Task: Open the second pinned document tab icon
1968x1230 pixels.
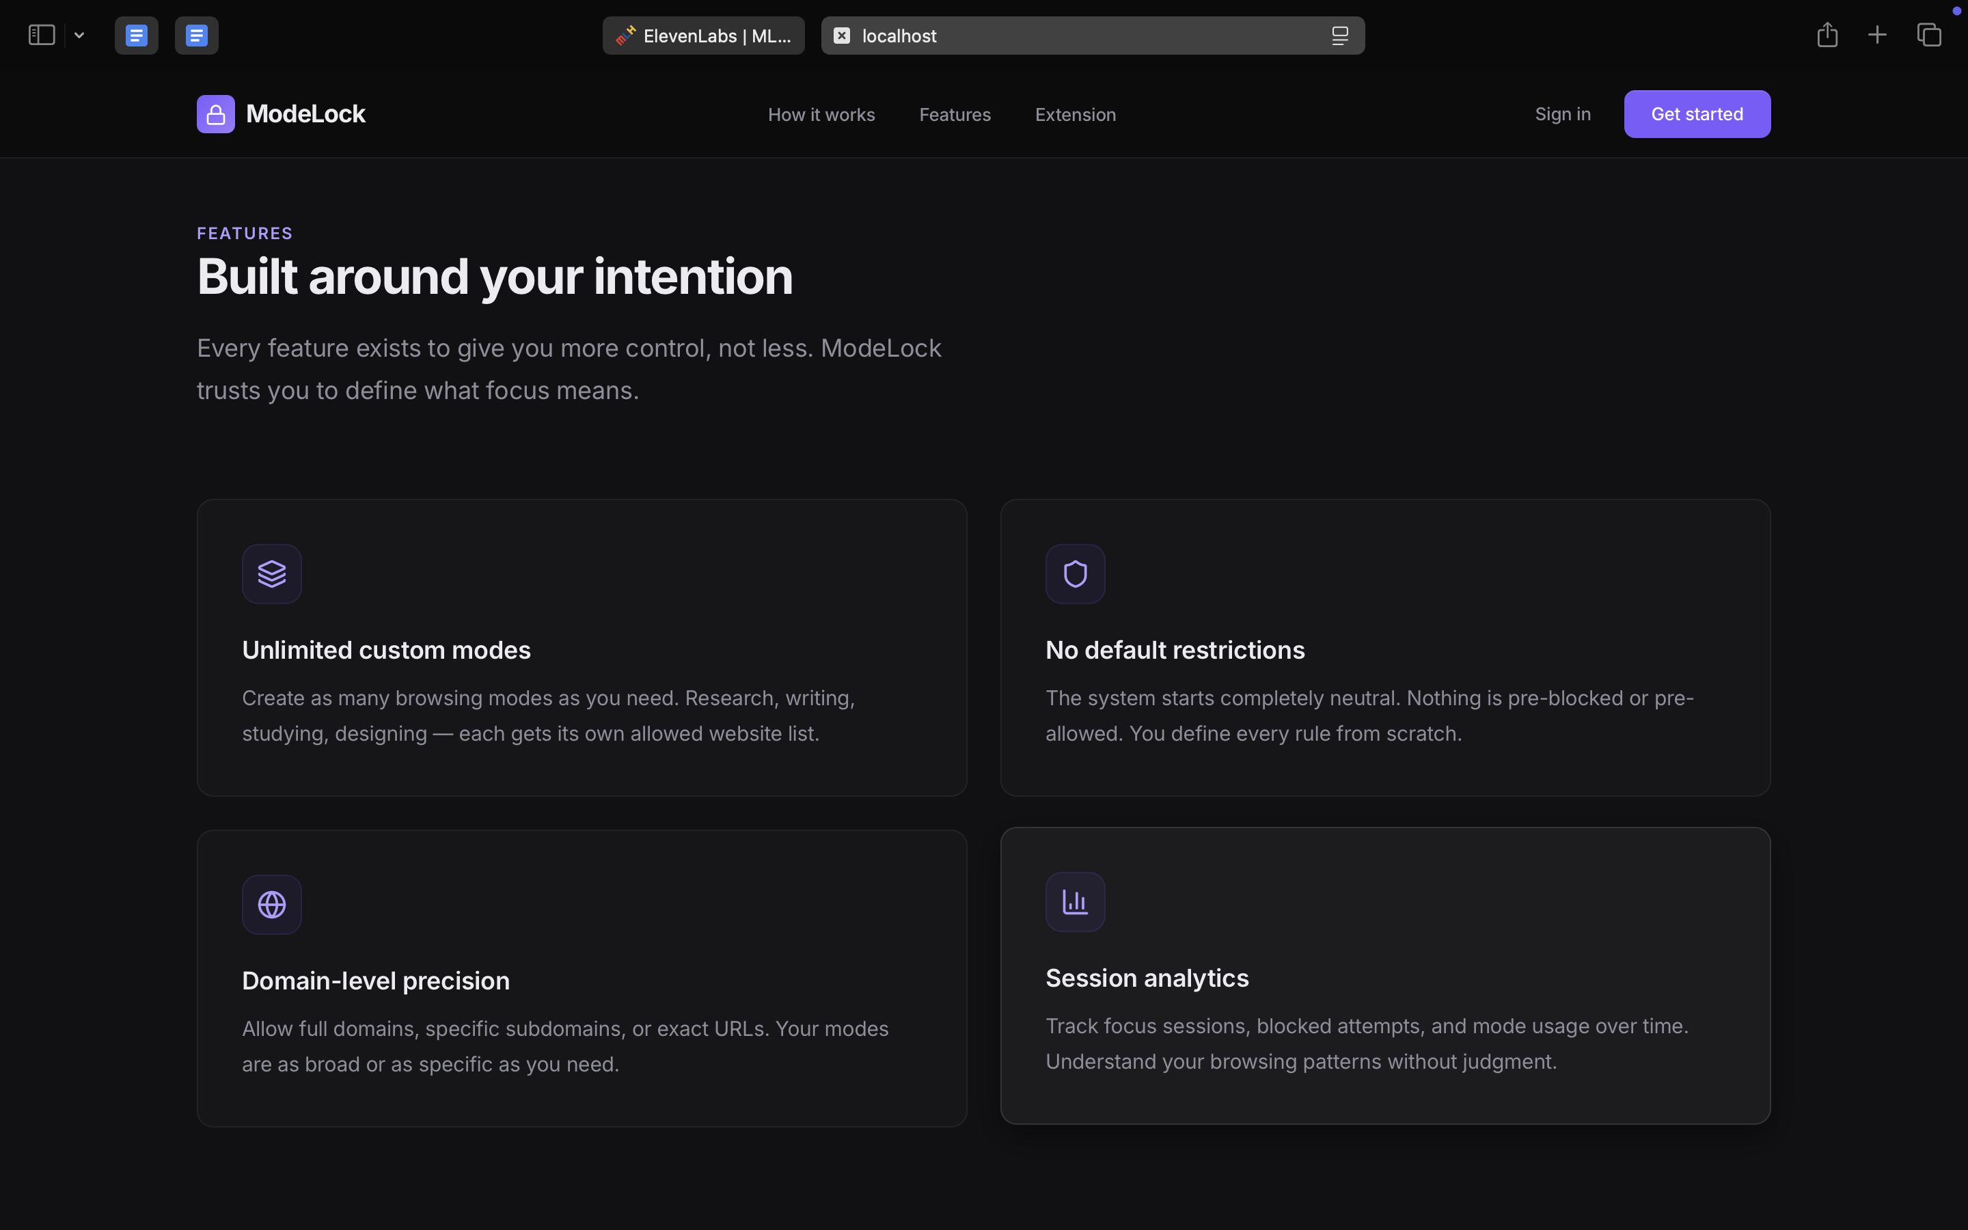Action: pos(197,36)
